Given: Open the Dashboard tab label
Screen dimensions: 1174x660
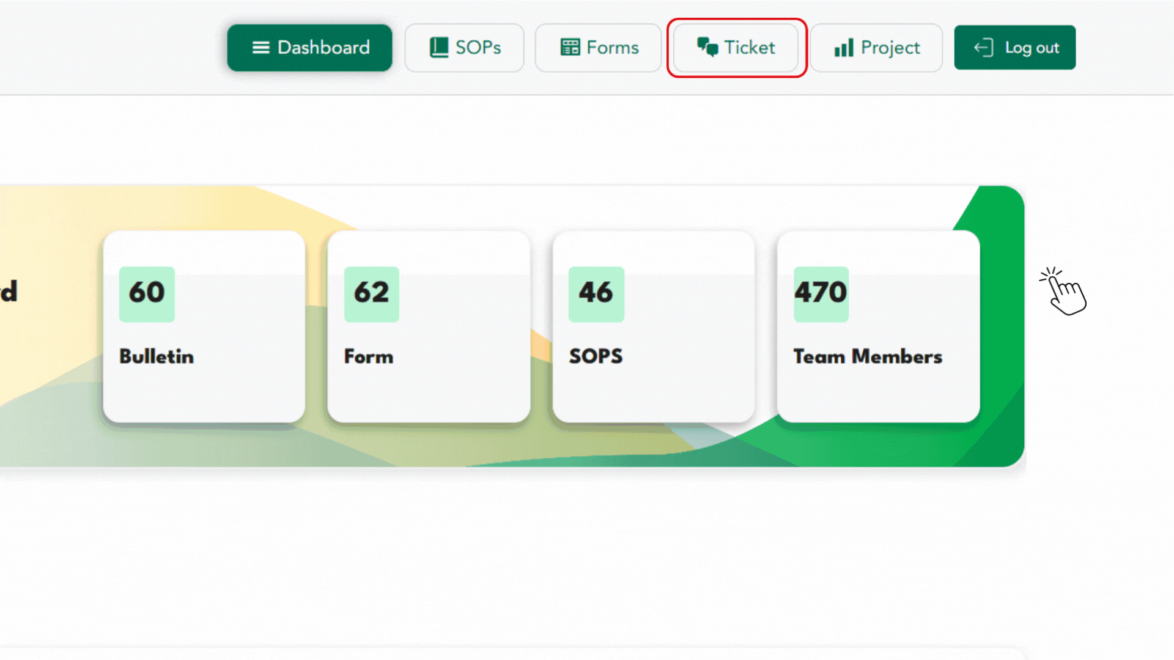Looking at the screenshot, I should pos(323,48).
